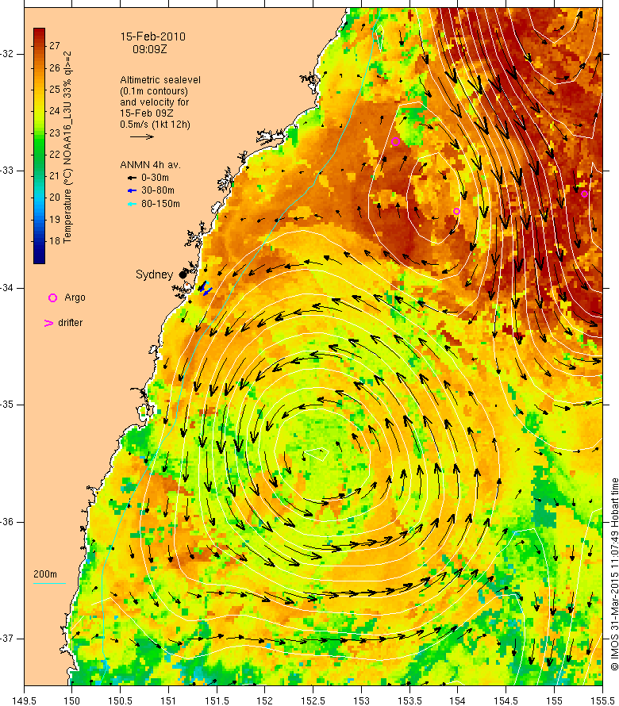Viewport: 619px width, 706px height.
Task: Click the Argo float marker near 155.3E
Action: point(584,194)
